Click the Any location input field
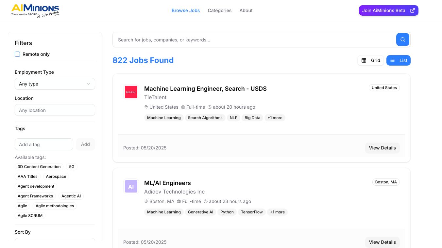442x248 pixels. coord(55,110)
